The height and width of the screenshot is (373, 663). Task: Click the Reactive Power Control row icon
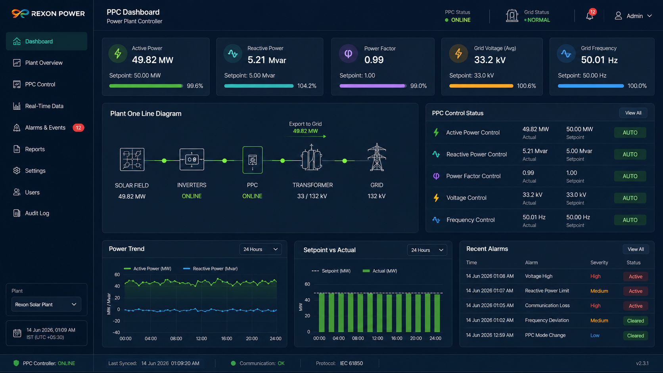click(436, 154)
